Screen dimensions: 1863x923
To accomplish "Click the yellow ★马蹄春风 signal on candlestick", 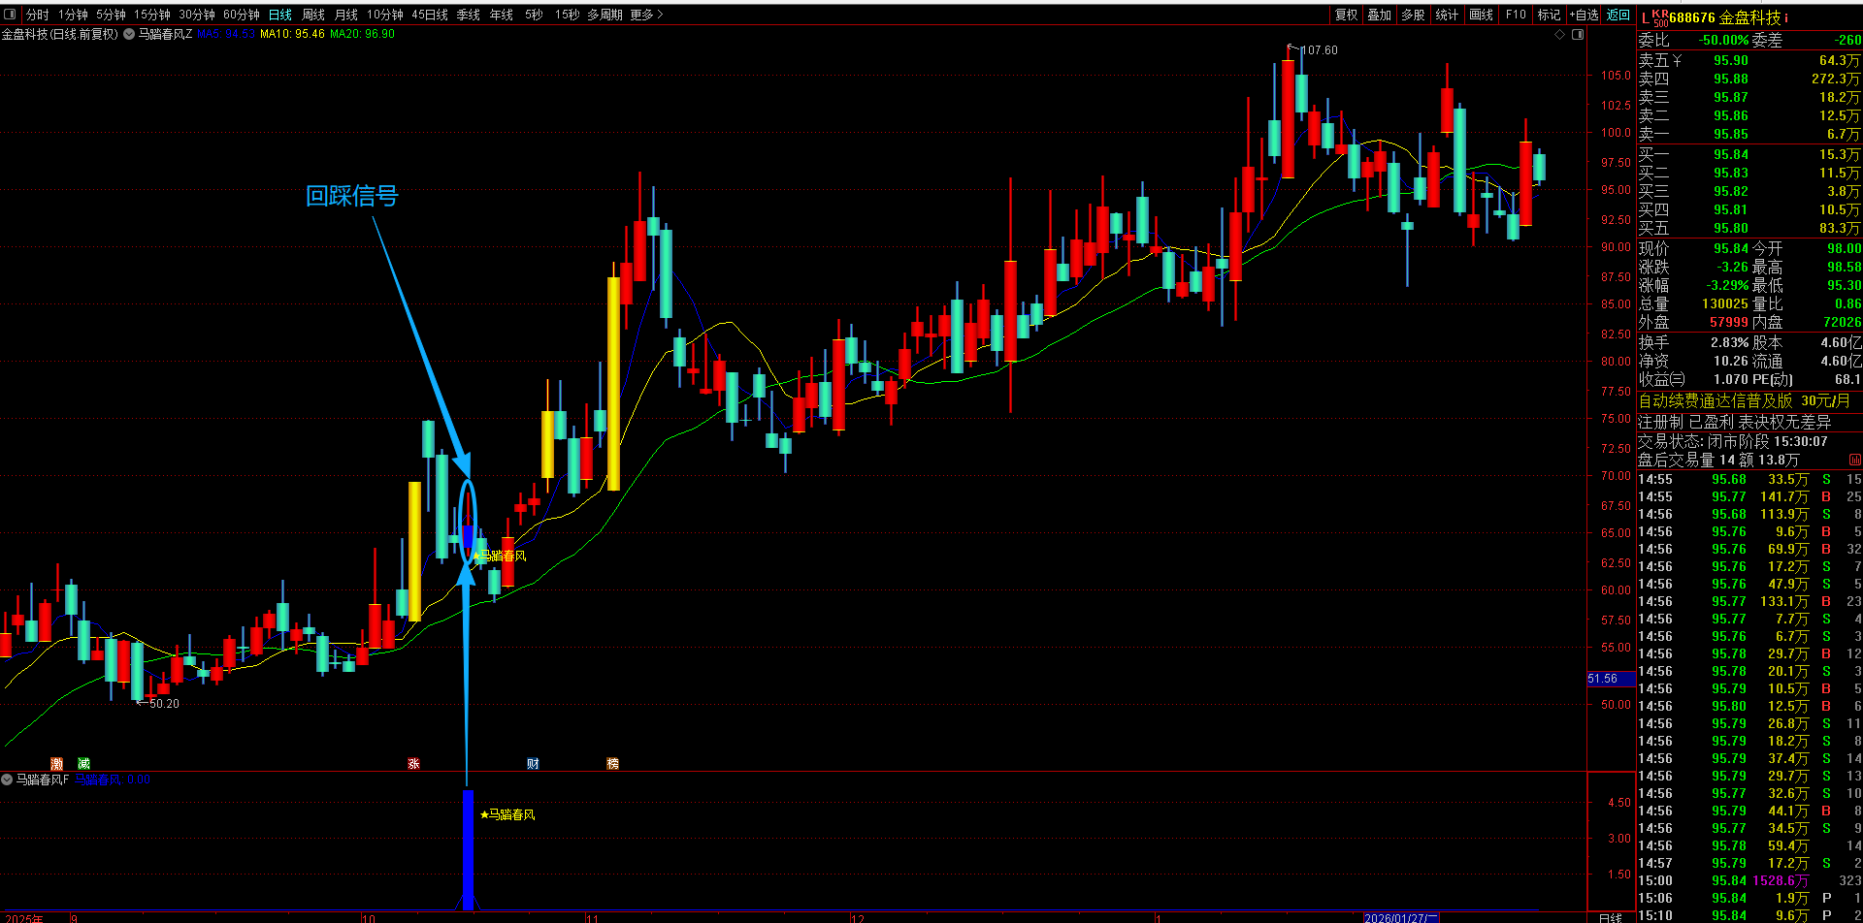I will click(x=500, y=556).
